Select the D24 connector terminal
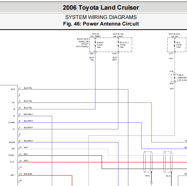Viewport: 187px width, 186px height. tap(115, 53)
